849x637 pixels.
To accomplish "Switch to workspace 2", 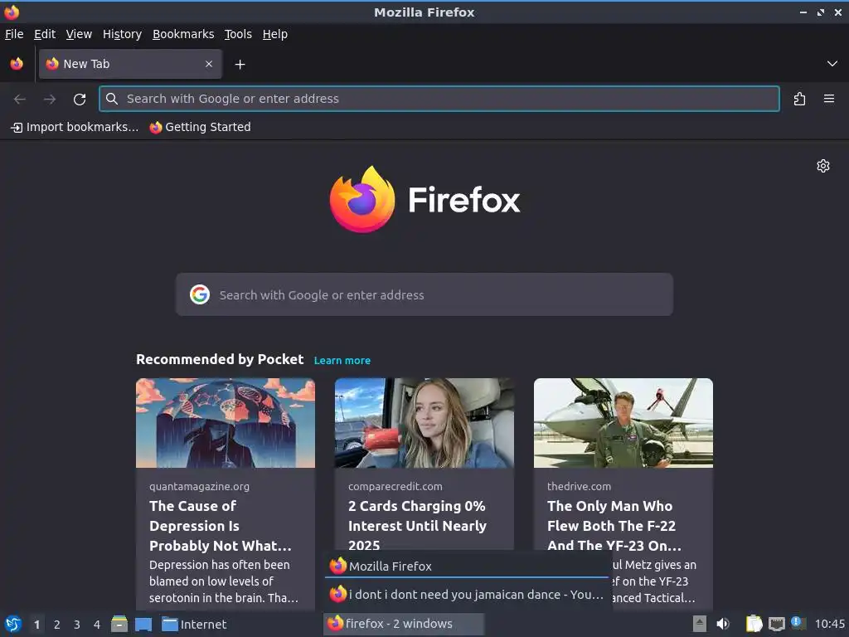I will (x=57, y=625).
